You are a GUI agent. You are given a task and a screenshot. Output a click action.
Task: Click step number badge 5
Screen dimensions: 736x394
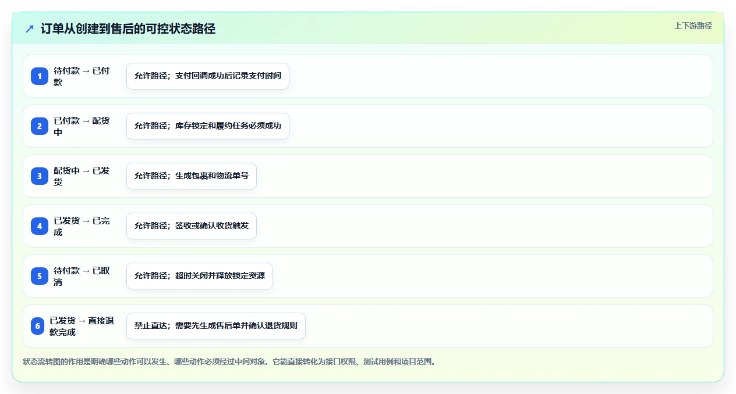point(40,276)
